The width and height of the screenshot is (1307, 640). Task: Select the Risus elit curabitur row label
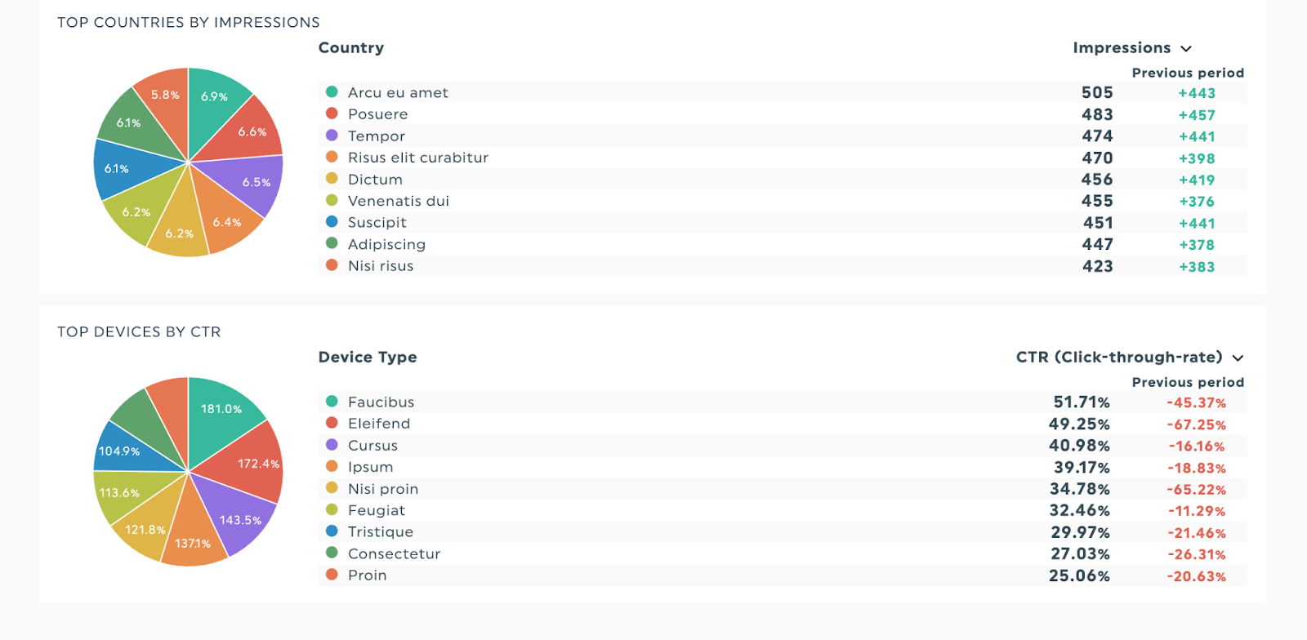[x=417, y=158]
